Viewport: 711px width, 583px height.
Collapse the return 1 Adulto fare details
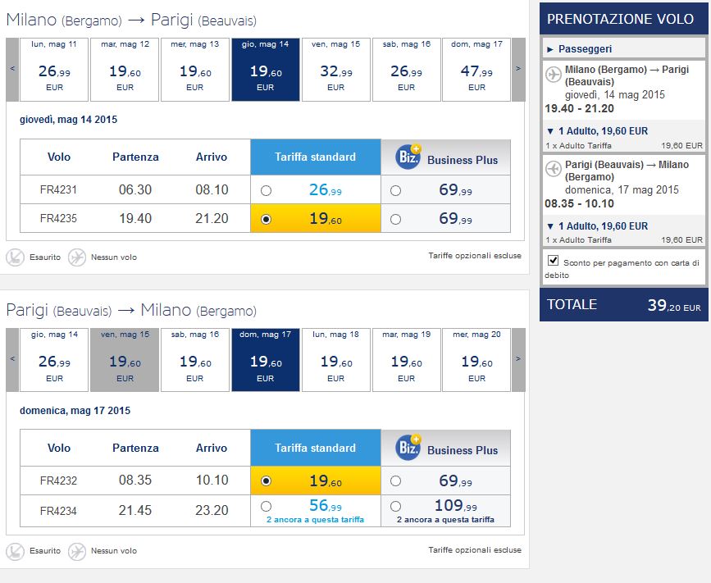tap(549, 225)
